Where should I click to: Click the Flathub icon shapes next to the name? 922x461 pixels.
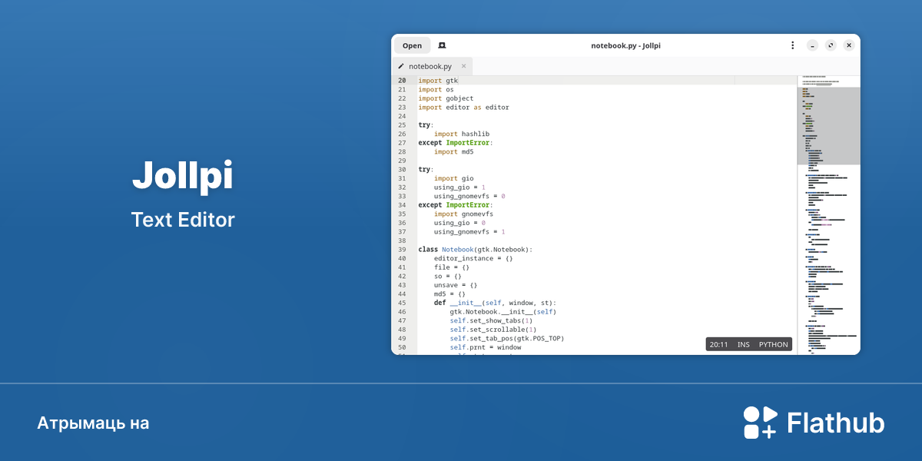point(761,423)
